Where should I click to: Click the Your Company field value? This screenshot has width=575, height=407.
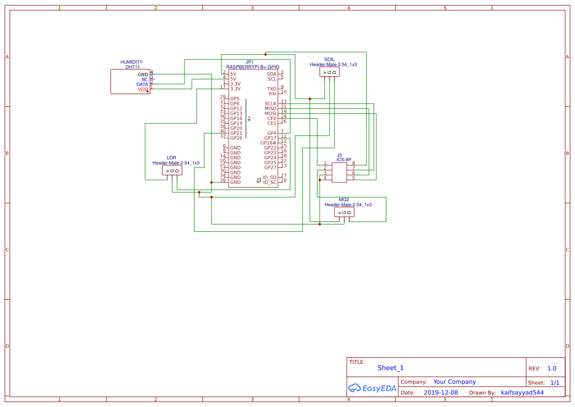pyautogui.click(x=454, y=382)
